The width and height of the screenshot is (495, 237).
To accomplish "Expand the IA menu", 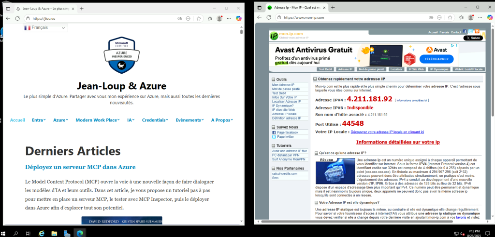I will [x=131, y=120].
